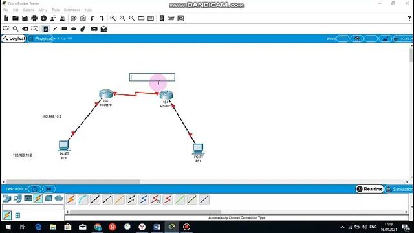414x233 pixels.
Task: Open the Tools menu
Action: click(x=56, y=10)
